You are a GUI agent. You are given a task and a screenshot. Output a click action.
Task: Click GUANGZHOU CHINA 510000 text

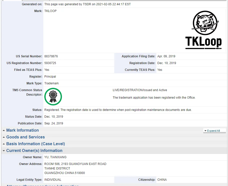pos(65,173)
